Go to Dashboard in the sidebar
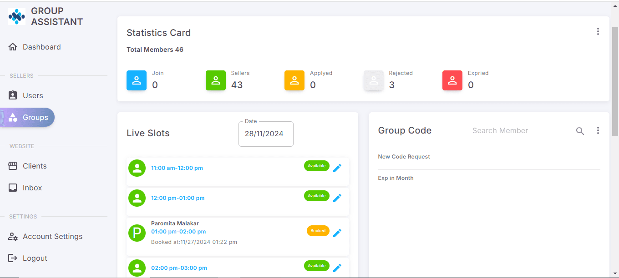 click(x=35, y=47)
